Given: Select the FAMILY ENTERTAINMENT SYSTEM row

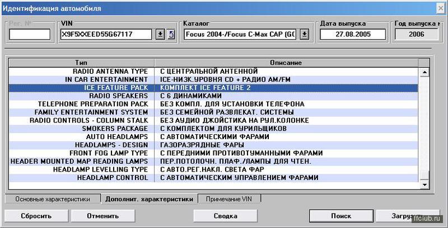Looking at the screenshot, I should [x=213, y=112].
